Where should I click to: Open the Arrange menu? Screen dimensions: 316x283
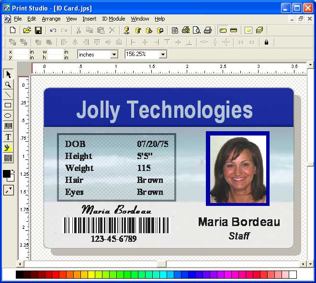(51, 19)
